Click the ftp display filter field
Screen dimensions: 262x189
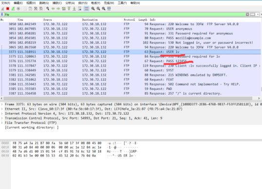point(125,15)
